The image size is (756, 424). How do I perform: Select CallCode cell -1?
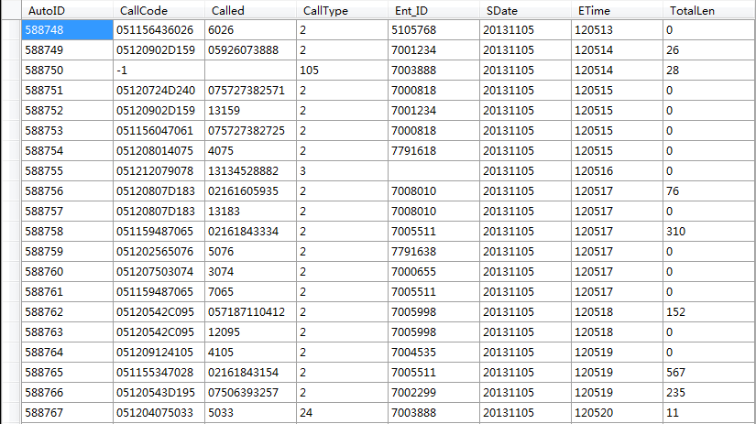coord(159,71)
